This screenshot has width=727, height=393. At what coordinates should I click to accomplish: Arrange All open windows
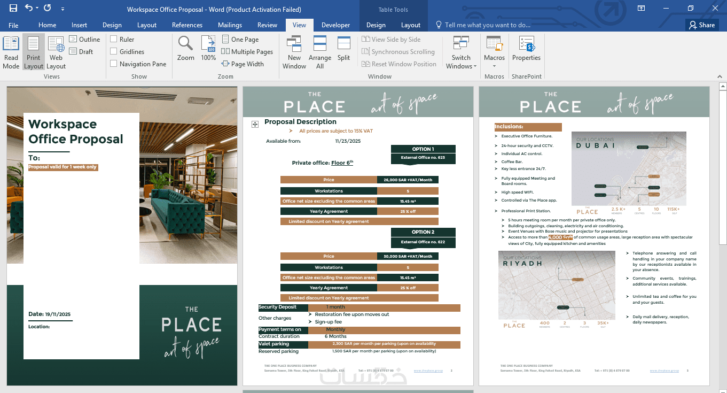320,52
